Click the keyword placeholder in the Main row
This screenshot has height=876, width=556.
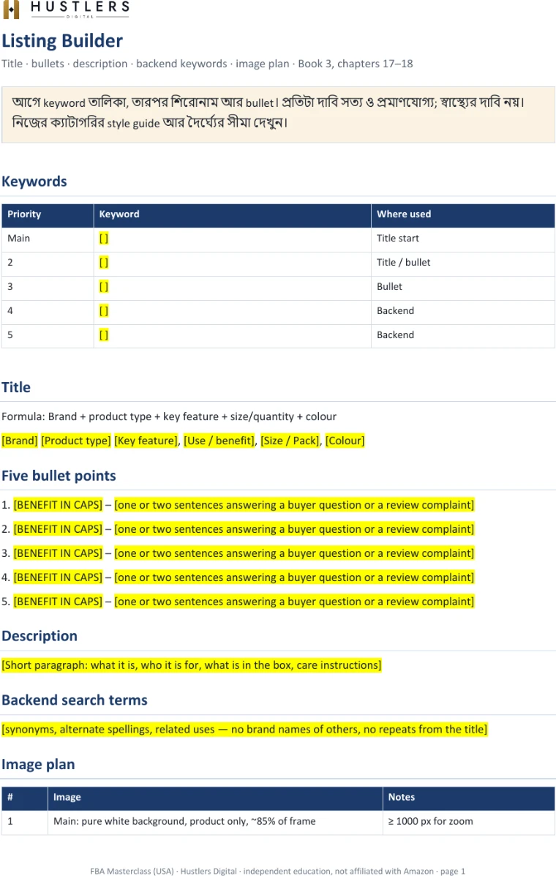[x=104, y=239]
